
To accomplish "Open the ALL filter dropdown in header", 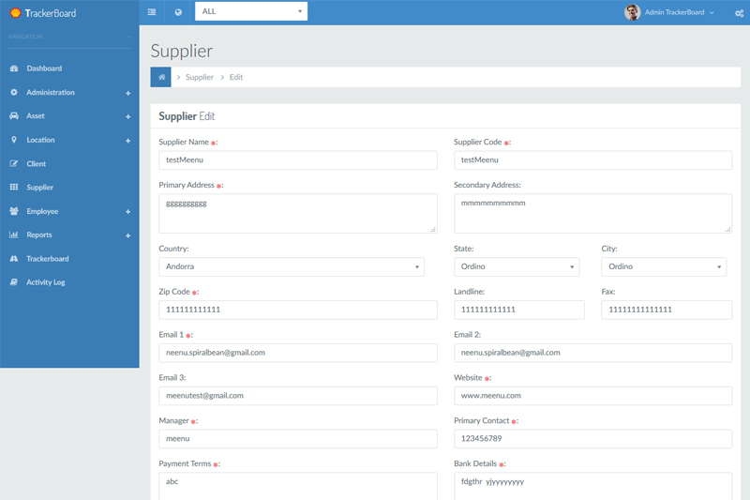I will (250, 12).
